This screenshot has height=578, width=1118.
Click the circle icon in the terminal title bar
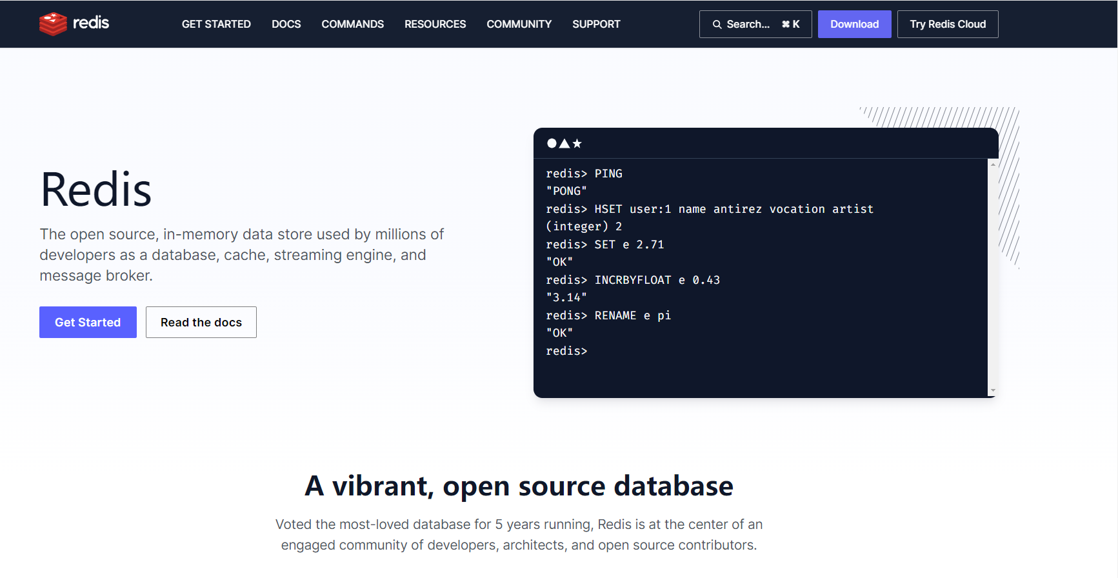552,143
